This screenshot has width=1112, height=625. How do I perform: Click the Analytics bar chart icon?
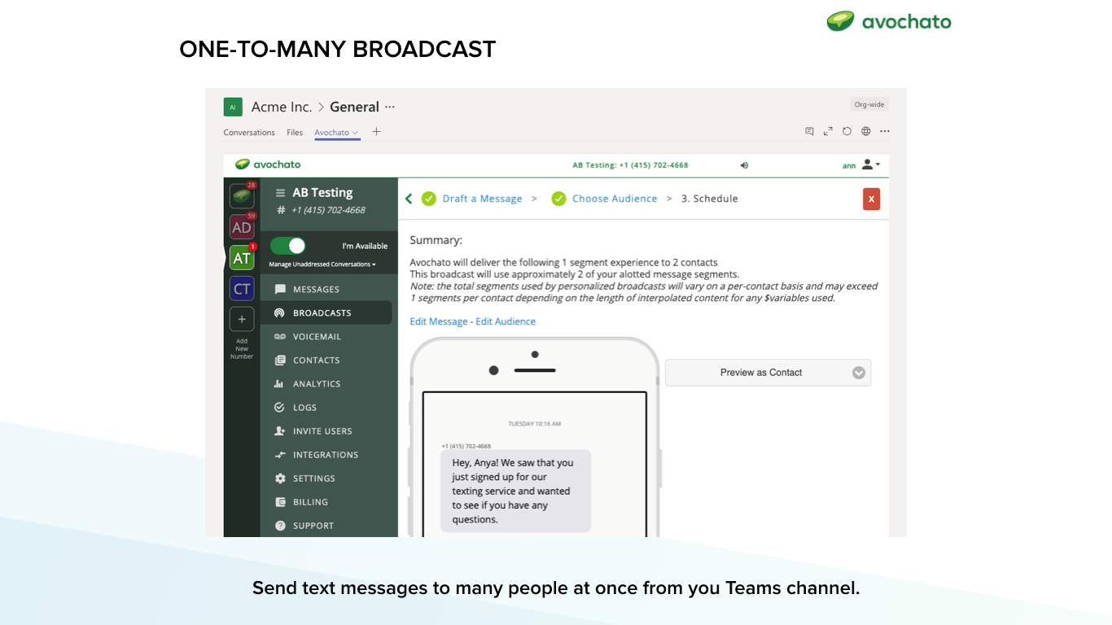[280, 383]
